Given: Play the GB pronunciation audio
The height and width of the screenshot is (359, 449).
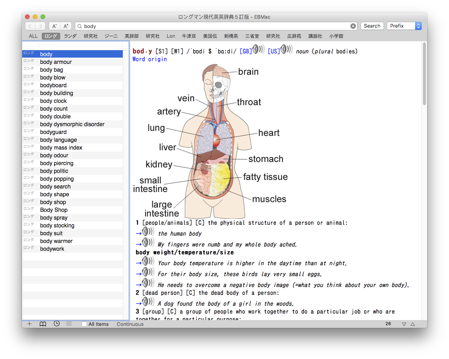Looking at the screenshot, I should [258, 49].
